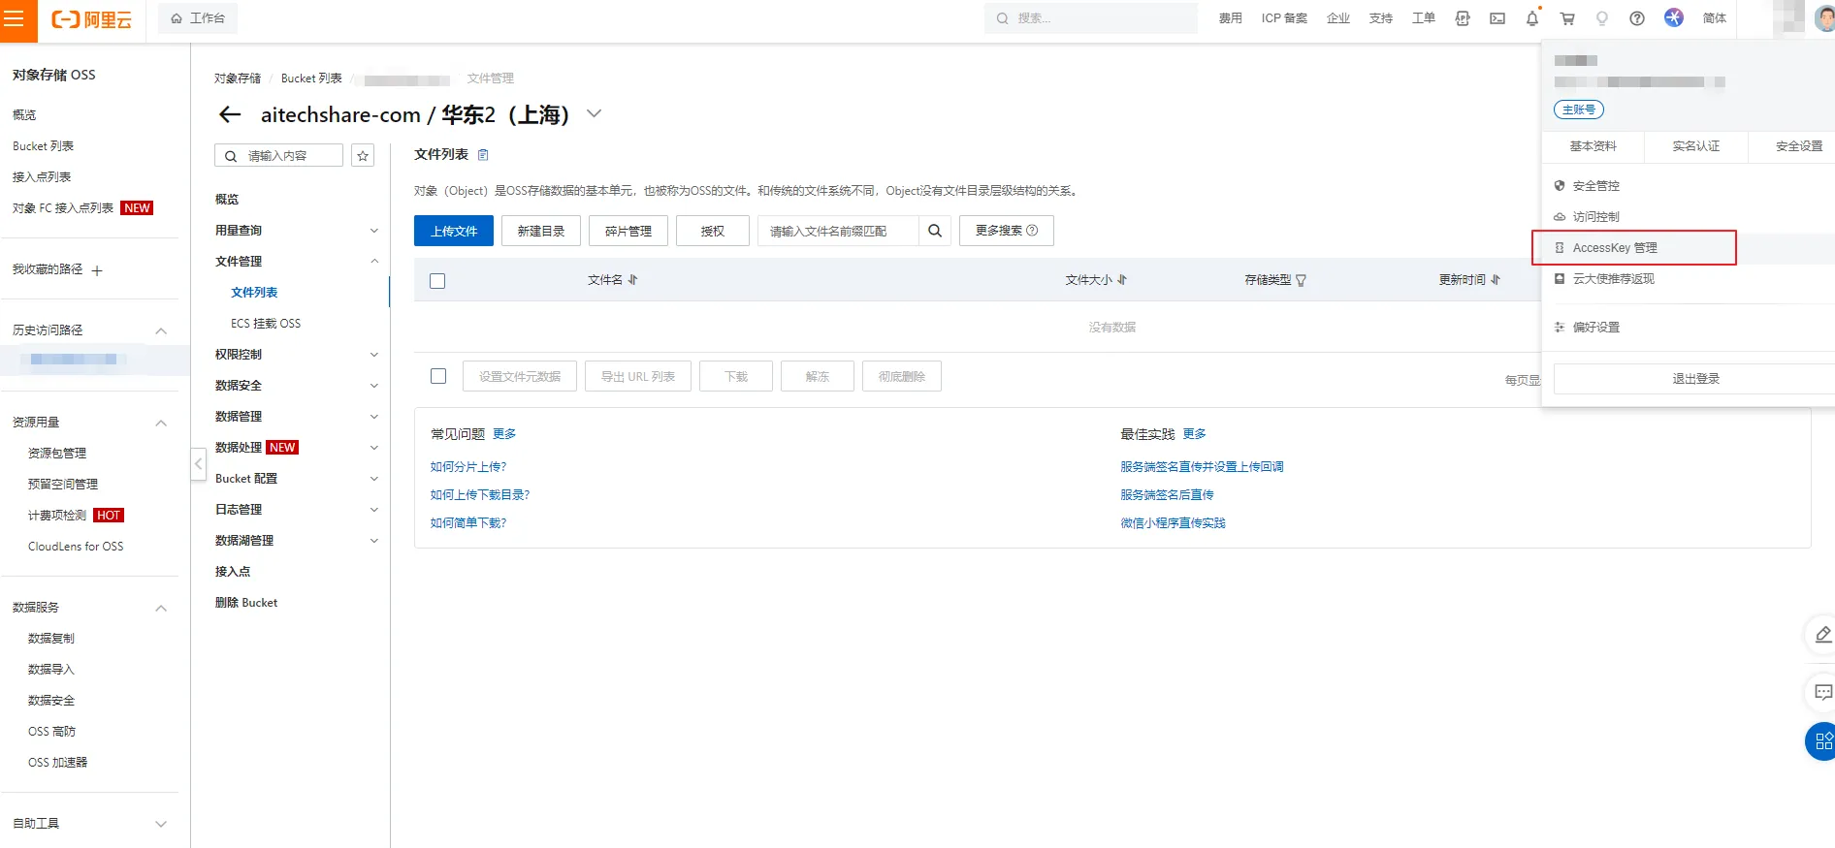Sort by 文件大小 using the sort icon
1835x848 pixels.
1122,280
